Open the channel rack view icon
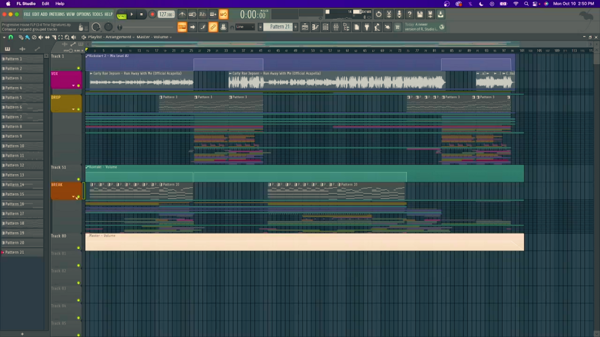The height and width of the screenshot is (337, 600). point(325,27)
